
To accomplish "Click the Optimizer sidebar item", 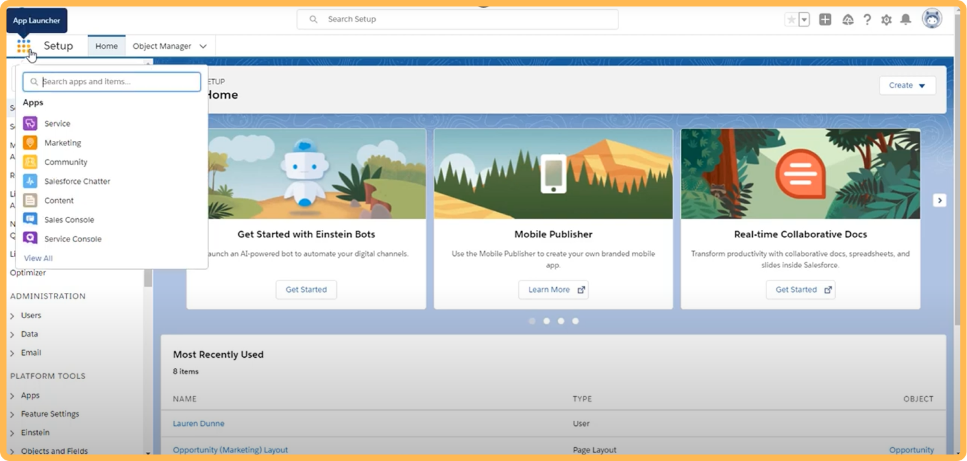I will [28, 273].
